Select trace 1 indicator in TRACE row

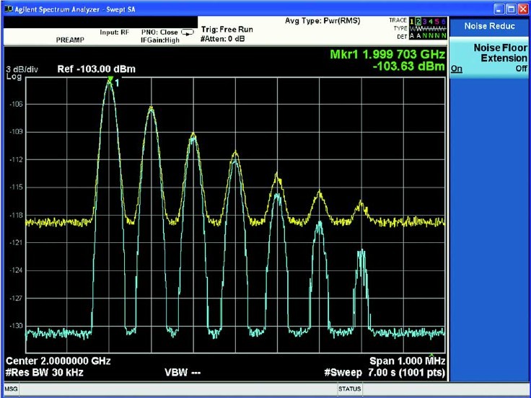pyautogui.click(x=412, y=22)
